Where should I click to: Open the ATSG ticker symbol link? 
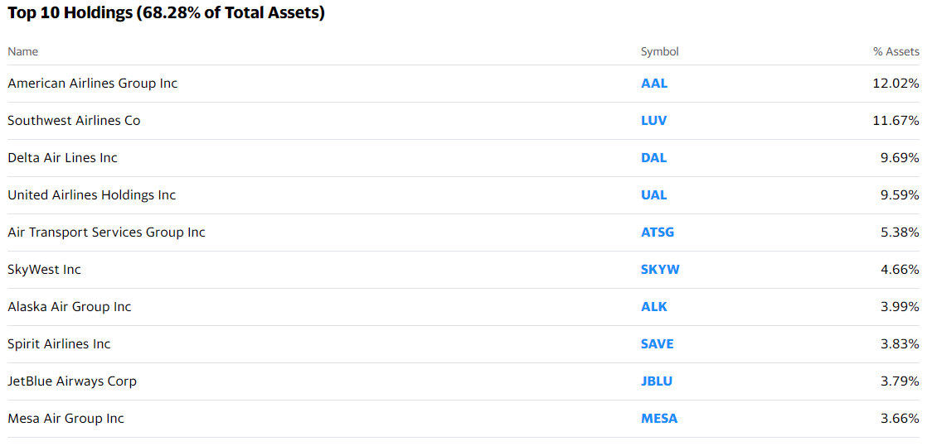tap(658, 233)
